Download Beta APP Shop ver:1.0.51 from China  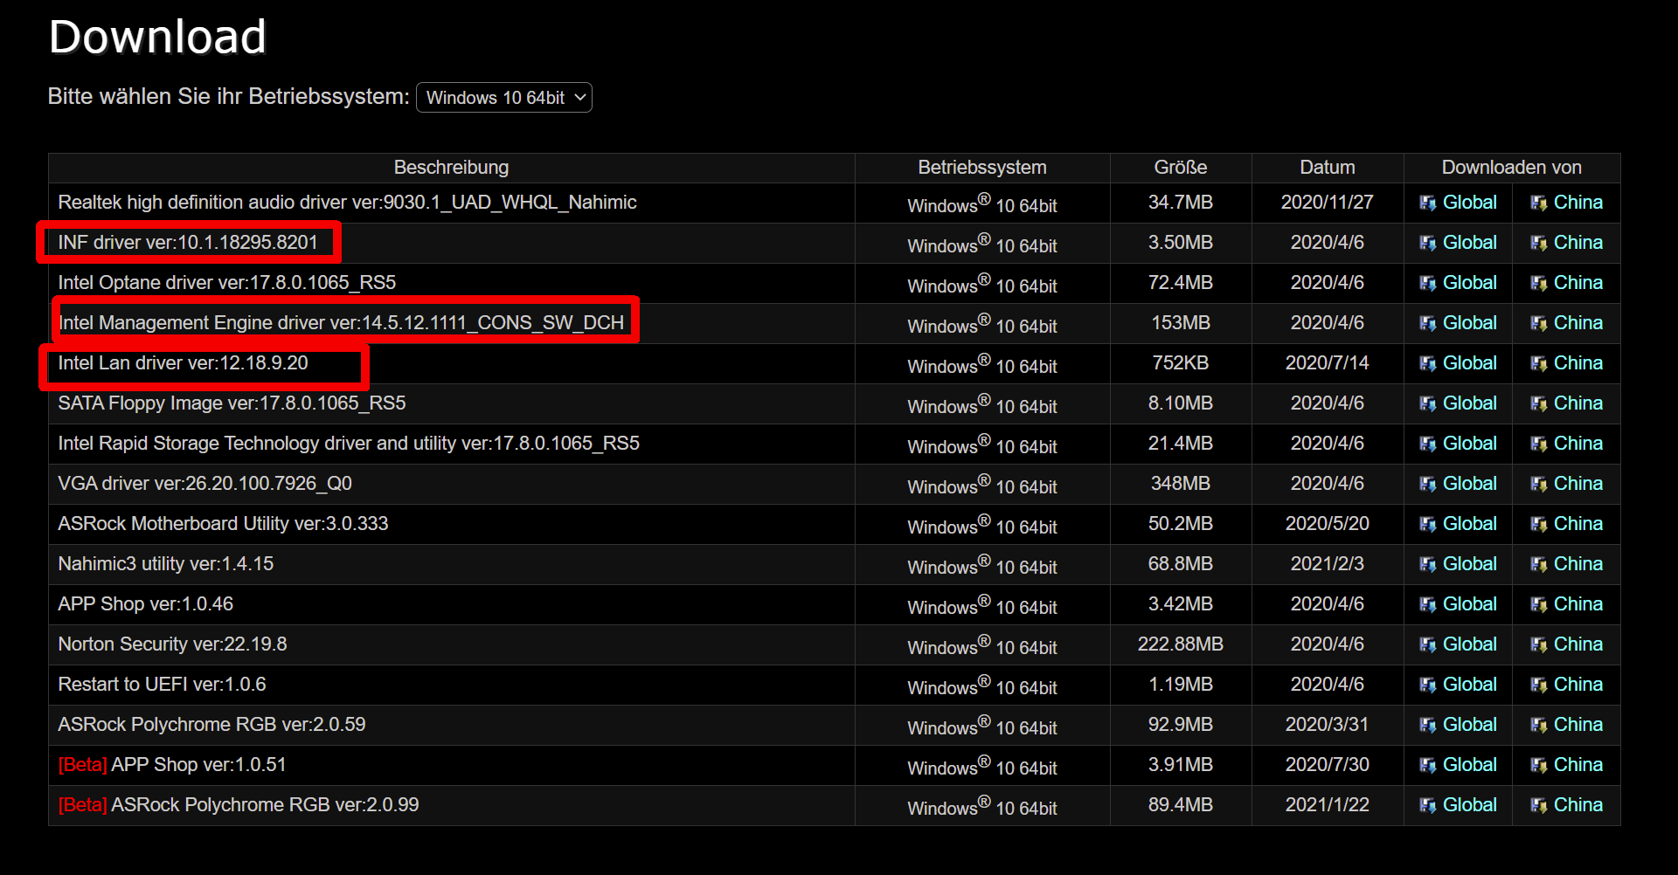click(1577, 765)
